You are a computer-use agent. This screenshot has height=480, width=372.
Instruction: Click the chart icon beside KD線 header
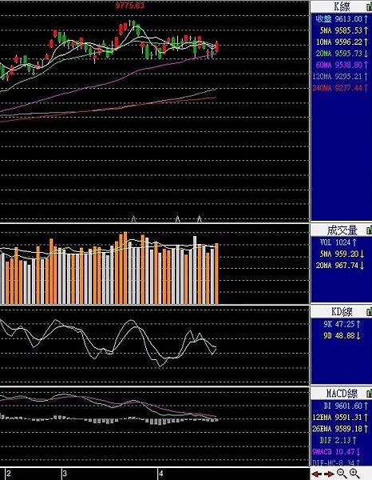369,312
